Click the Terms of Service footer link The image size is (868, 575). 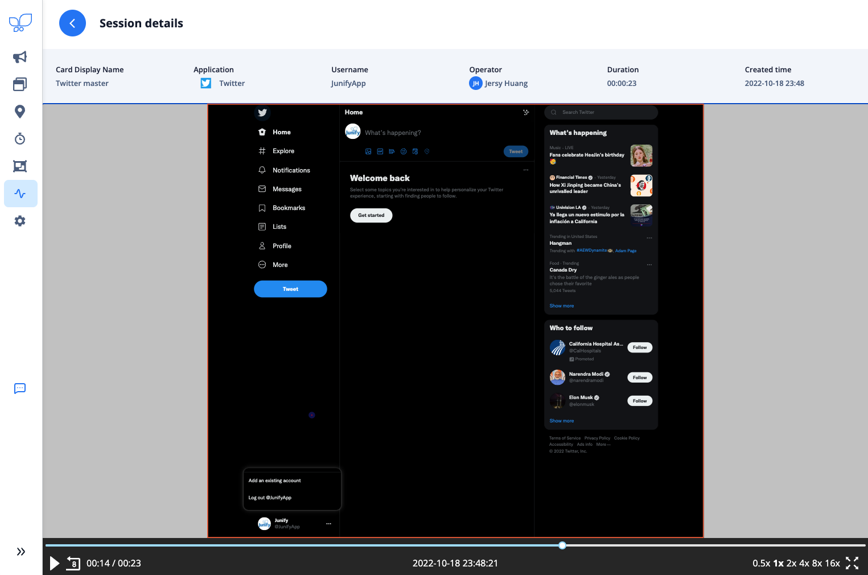[565, 438]
